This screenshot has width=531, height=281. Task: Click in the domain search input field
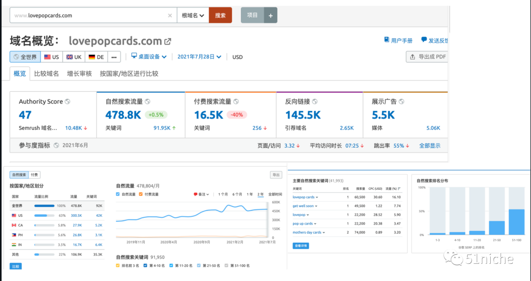point(88,15)
